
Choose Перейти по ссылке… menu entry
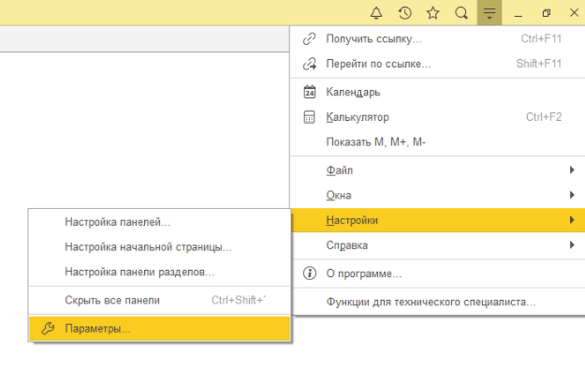tap(438, 64)
